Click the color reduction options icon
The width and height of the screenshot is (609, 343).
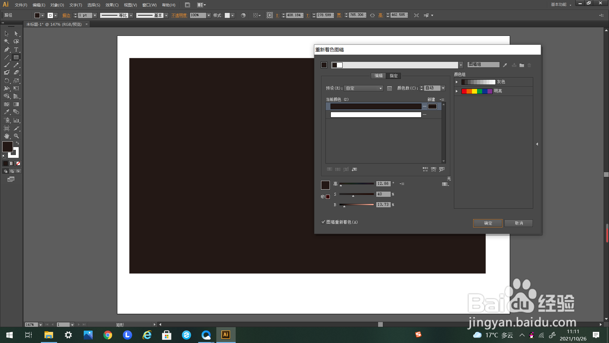point(390,88)
